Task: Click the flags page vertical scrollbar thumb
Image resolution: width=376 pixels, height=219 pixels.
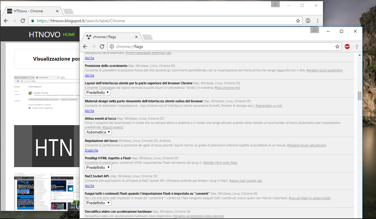Action: click(x=360, y=96)
